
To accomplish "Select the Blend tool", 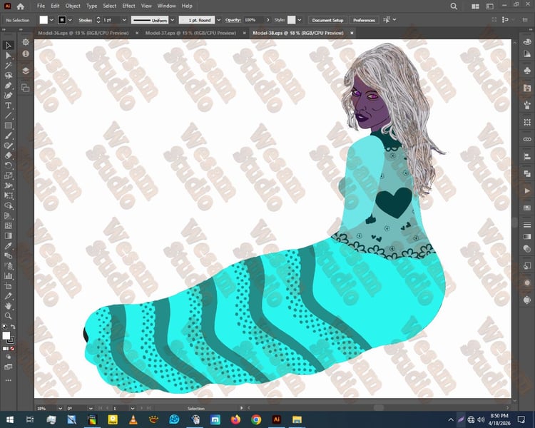I will point(8,255).
